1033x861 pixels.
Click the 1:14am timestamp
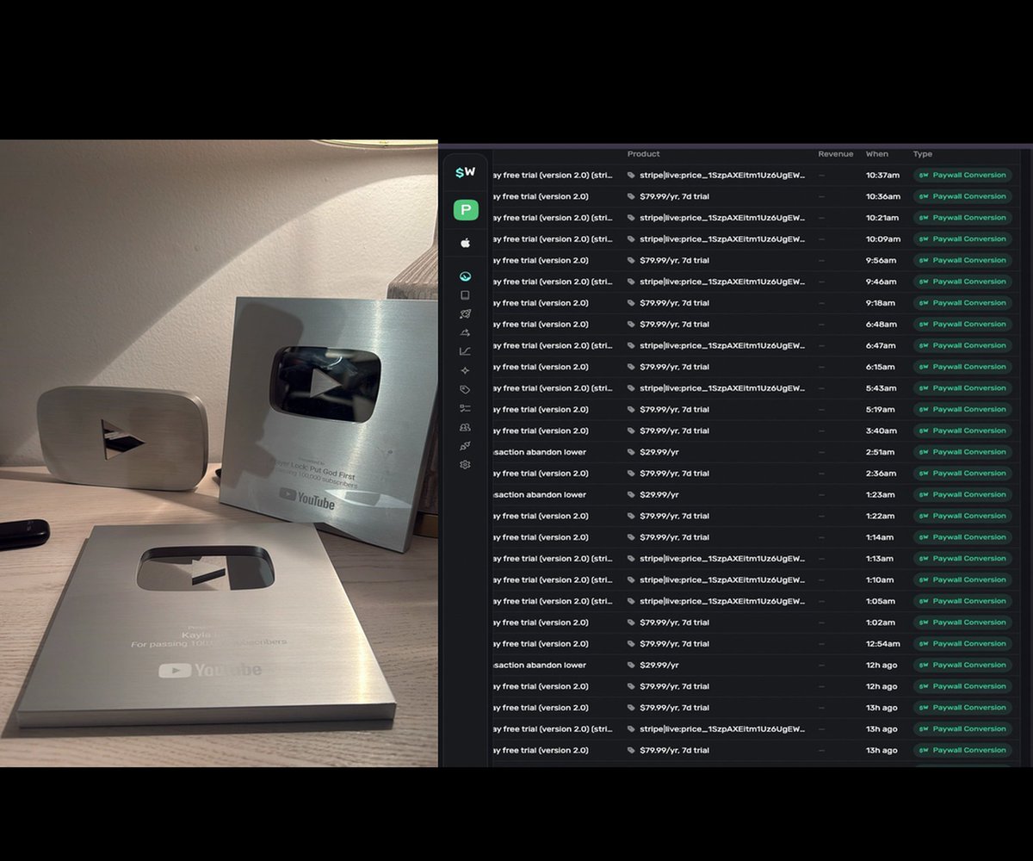pyautogui.click(x=880, y=537)
